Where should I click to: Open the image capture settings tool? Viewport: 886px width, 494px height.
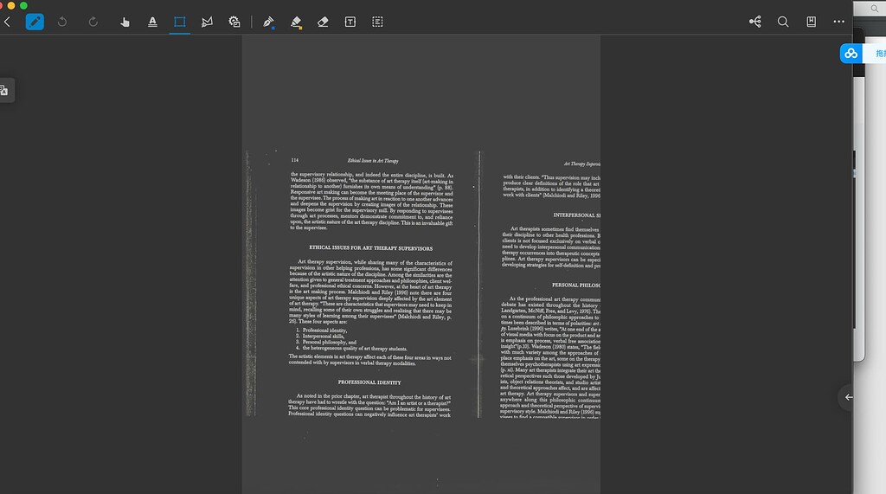(234, 22)
